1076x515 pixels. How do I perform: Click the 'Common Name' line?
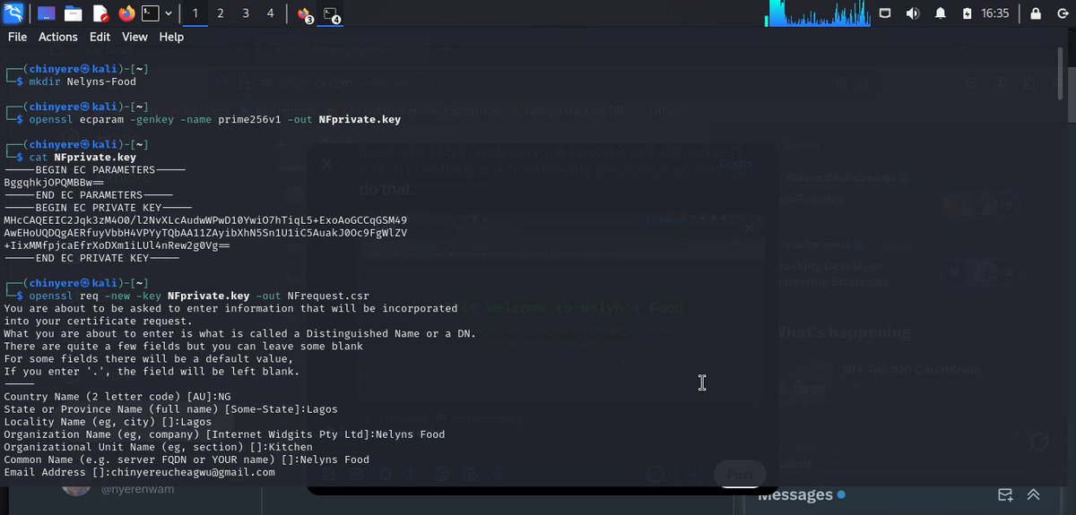[x=187, y=459]
